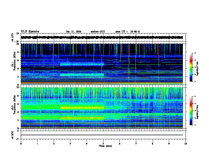Select the date text "Jan. 21, 2026"
This screenshot has height=161, width=209.
(x=74, y=32)
